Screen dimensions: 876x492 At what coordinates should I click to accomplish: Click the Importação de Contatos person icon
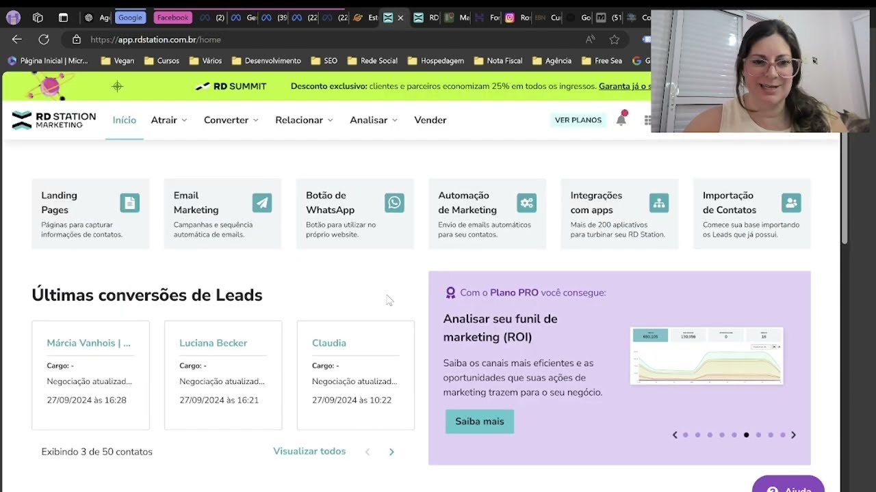[791, 203]
